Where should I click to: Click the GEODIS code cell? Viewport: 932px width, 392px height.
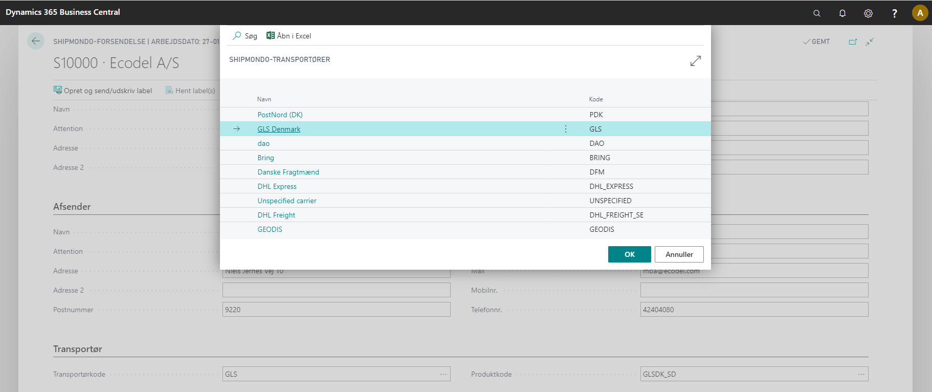coord(602,229)
